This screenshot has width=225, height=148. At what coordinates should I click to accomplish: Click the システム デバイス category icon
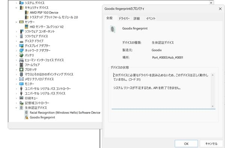[x=21, y=3]
